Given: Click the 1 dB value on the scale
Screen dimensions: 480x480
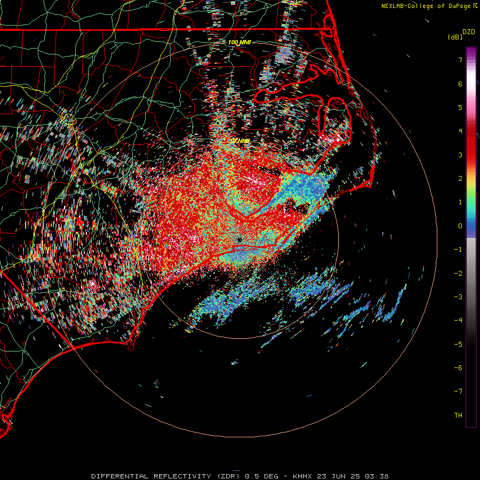Looking at the screenshot, I should [460, 202].
